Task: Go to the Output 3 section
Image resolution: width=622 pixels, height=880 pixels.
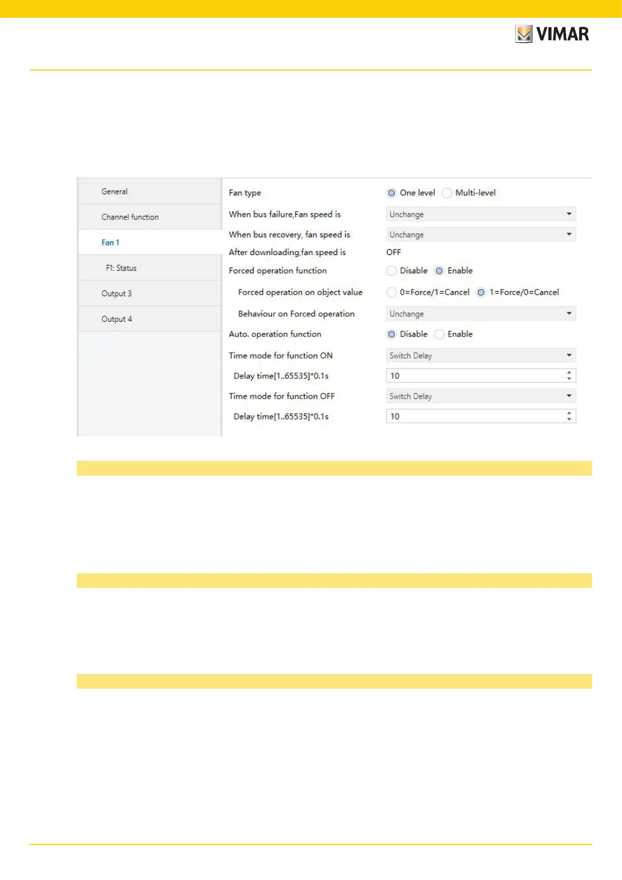Action: click(x=116, y=294)
